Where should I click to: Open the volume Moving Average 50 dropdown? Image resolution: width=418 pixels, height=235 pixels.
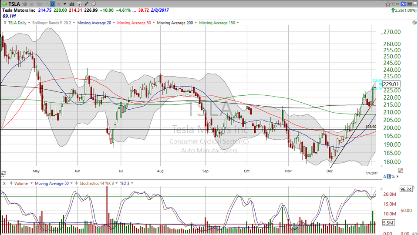point(71,183)
